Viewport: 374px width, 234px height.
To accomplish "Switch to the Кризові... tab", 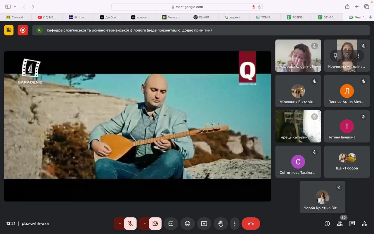I will click(140, 17).
